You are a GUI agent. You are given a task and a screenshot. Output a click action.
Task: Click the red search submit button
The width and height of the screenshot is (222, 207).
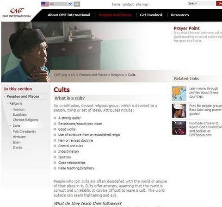click(219, 3)
